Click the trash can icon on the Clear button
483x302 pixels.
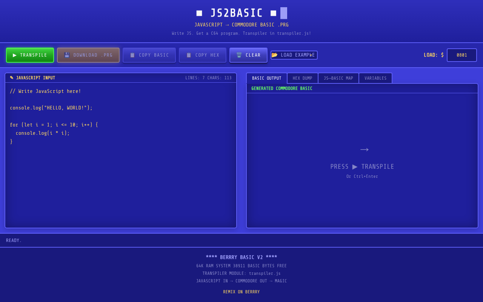[239, 55]
